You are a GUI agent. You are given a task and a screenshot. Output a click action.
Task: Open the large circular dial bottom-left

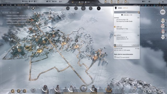pyautogui.click(x=33, y=90)
